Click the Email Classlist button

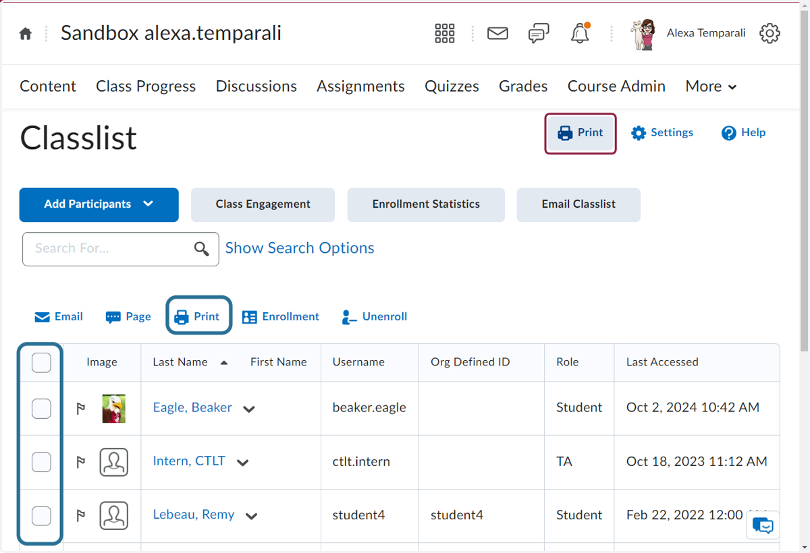[x=578, y=204]
